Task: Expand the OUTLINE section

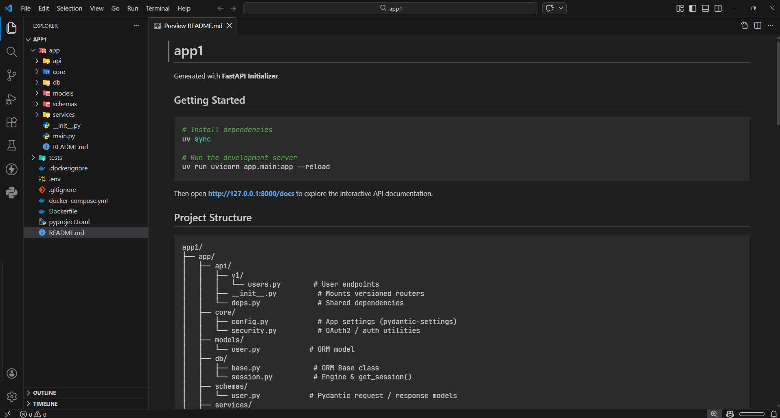Action: [86, 393]
